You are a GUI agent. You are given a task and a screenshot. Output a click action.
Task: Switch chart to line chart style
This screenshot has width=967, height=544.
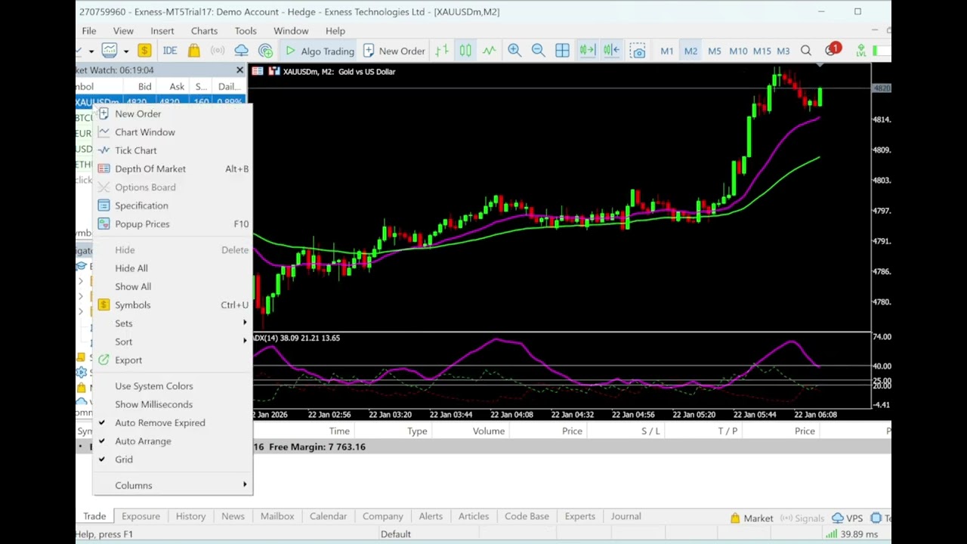tap(490, 51)
